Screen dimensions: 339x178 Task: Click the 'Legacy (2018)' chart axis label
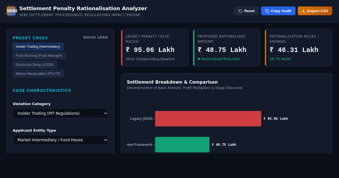pos(141,119)
